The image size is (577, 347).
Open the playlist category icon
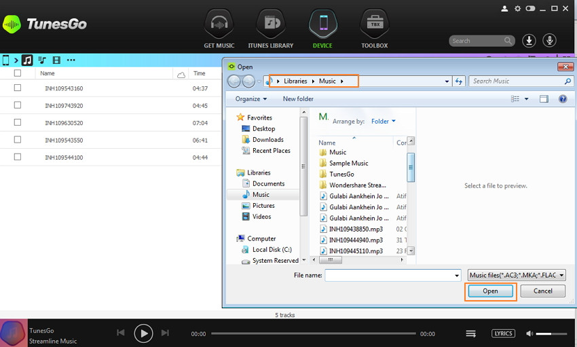(x=42, y=60)
